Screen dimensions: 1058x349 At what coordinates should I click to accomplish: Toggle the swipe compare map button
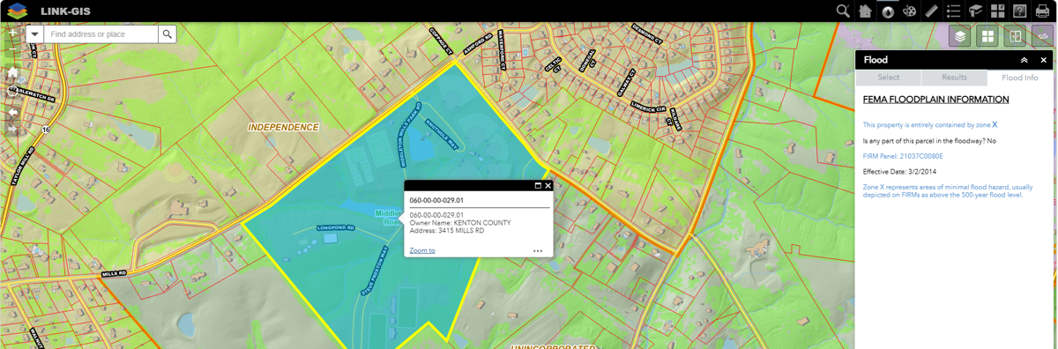click(x=1015, y=36)
